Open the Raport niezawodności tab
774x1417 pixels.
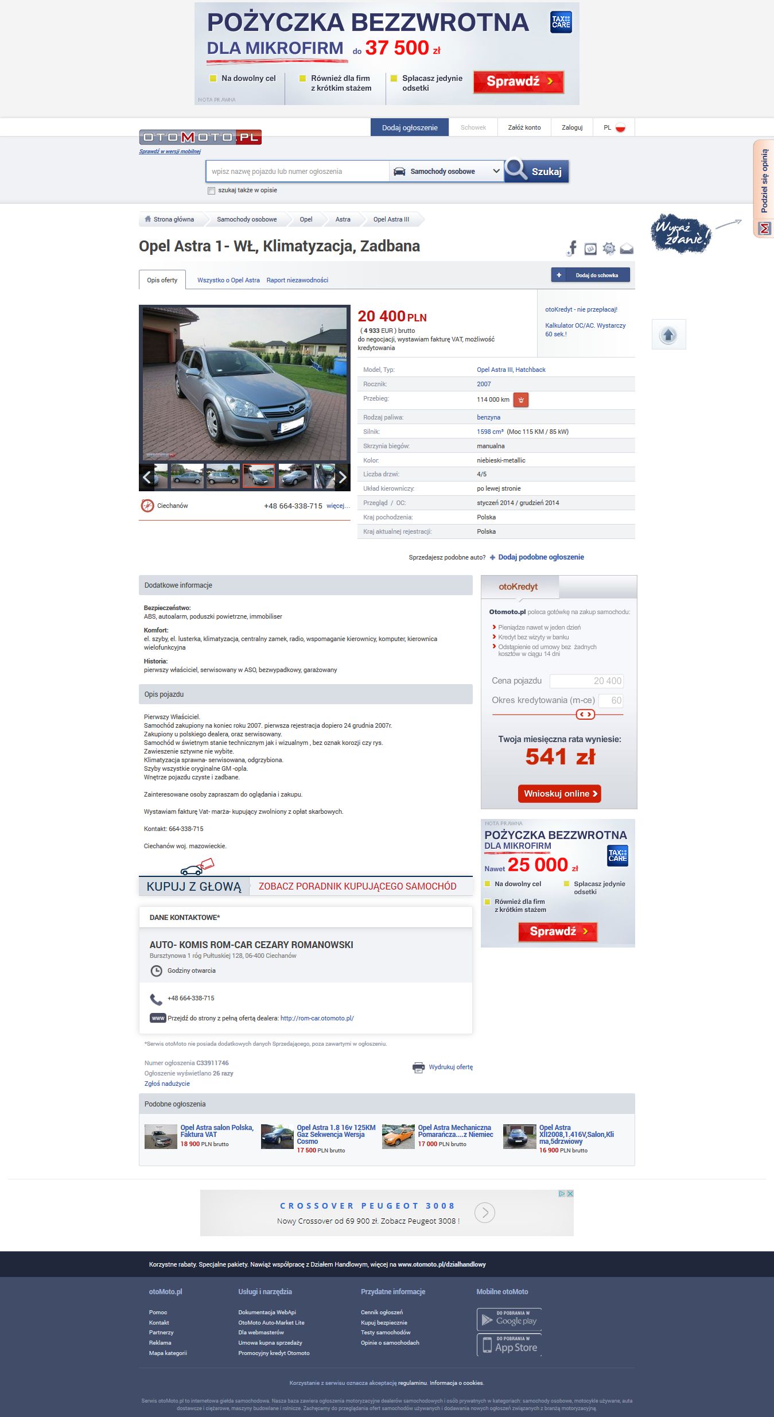coord(297,280)
